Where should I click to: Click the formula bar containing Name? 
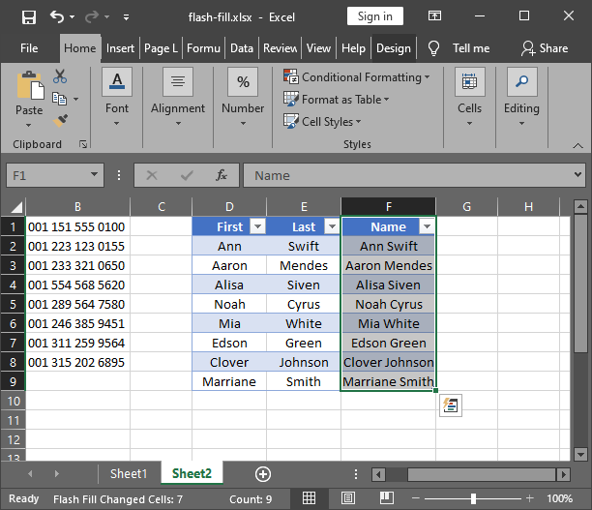pyautogui.click(x=408, y=175)
